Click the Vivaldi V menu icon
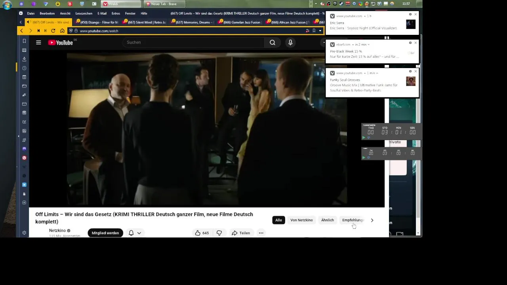 click(21, 13)
